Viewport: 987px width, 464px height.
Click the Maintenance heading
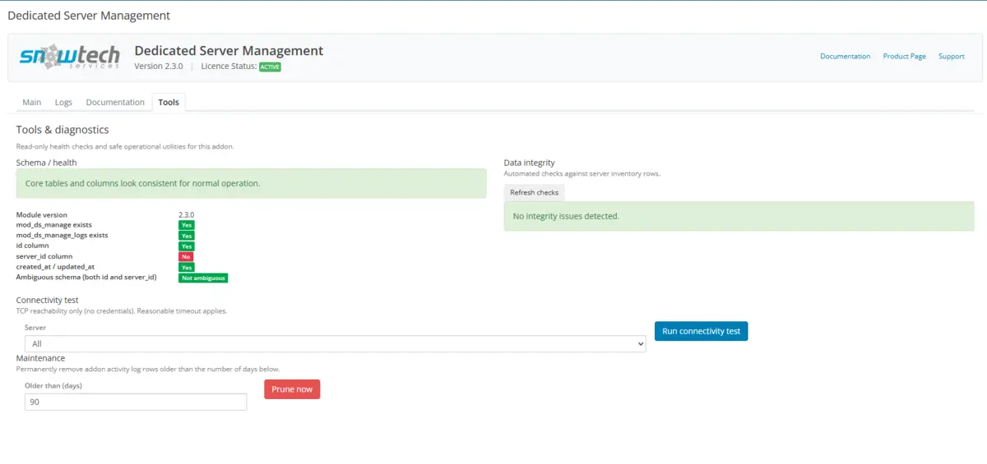(40, 358)
